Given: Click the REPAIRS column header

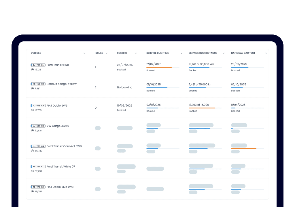Looking at the screenshot, I should click(x=122, y=53).
